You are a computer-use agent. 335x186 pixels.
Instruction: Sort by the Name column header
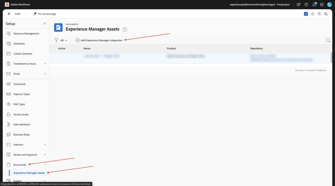point(87,49)
